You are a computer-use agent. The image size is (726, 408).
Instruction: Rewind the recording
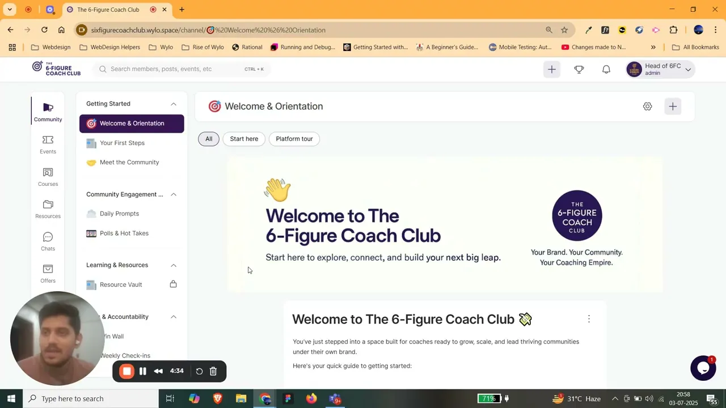(x=158, y=371)
